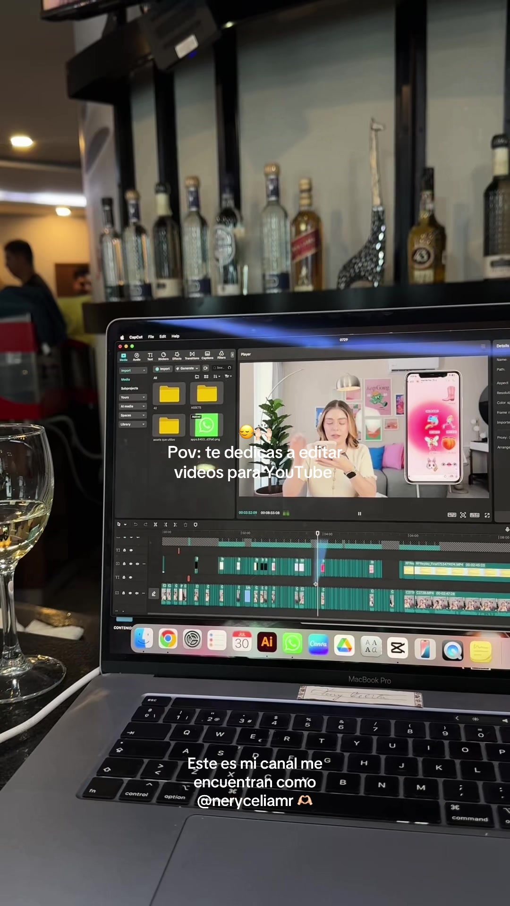Open Google Chrome from the Dock
The width and height of the screenshot is (510, 906).
(x=168, y=639)
